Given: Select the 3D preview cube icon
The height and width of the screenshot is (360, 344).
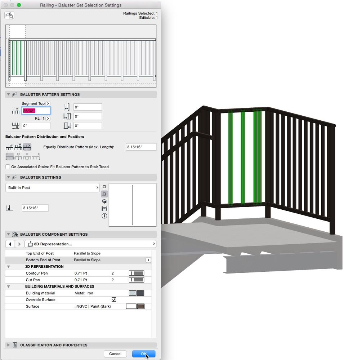Looking at the screenshot, I should coord(104,201).
